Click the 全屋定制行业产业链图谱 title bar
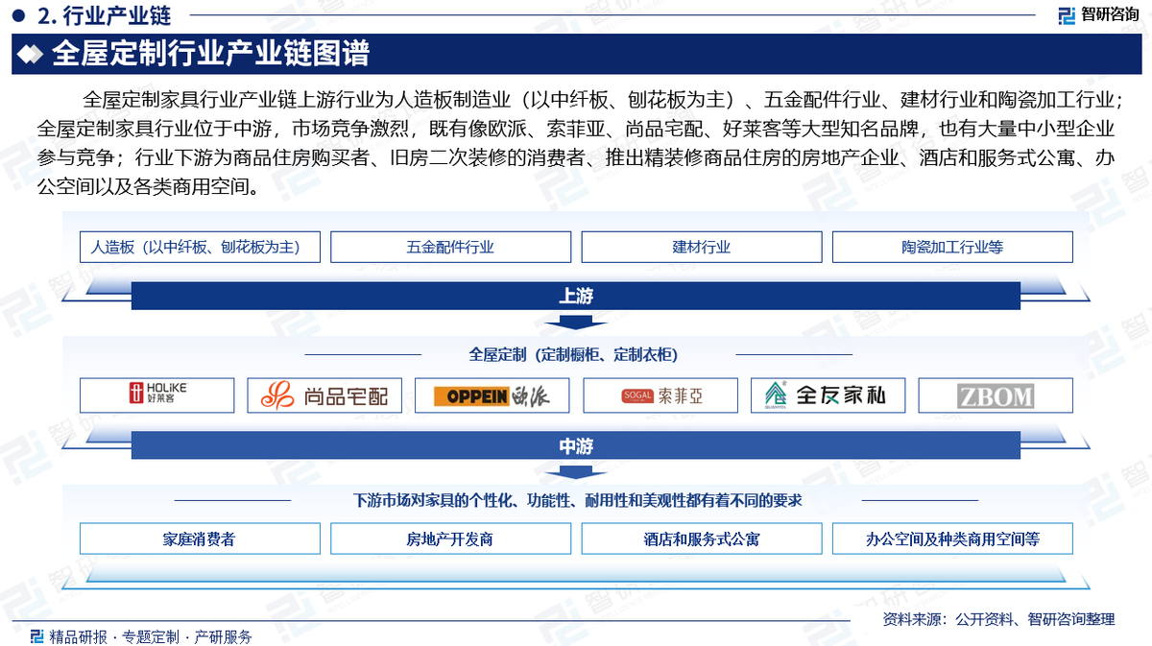1152x646 pixels. 576,54
